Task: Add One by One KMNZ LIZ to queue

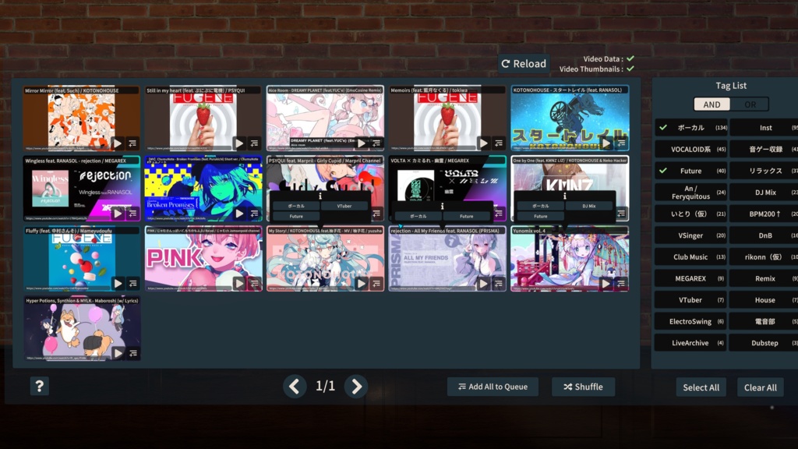Action: point(621,214)
